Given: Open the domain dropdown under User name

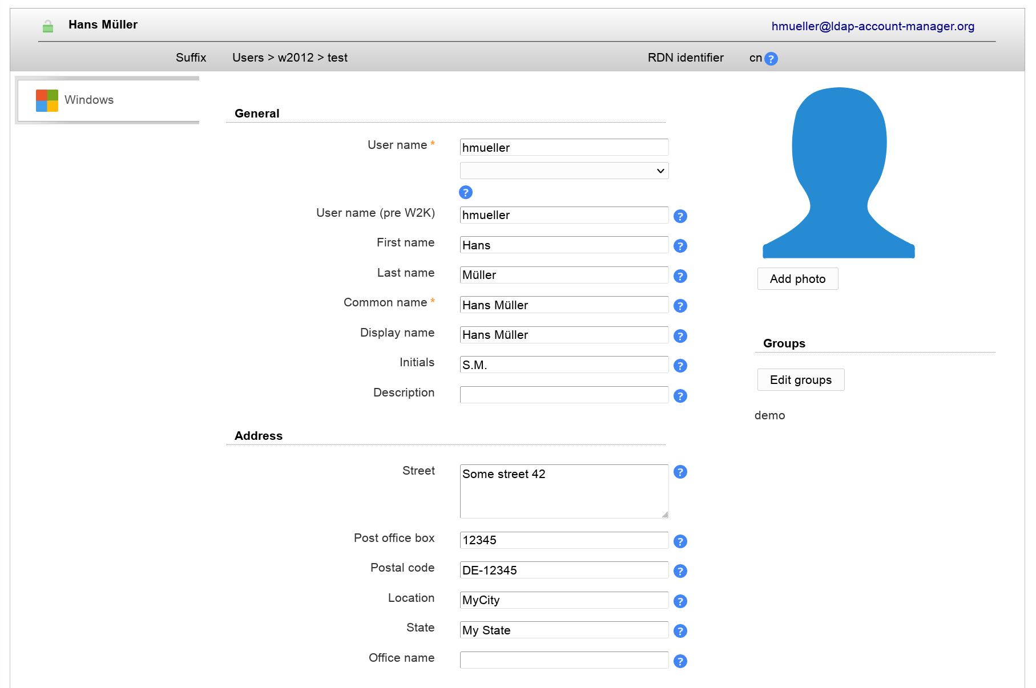Looking at the screenshot, I should pos(564,171).
